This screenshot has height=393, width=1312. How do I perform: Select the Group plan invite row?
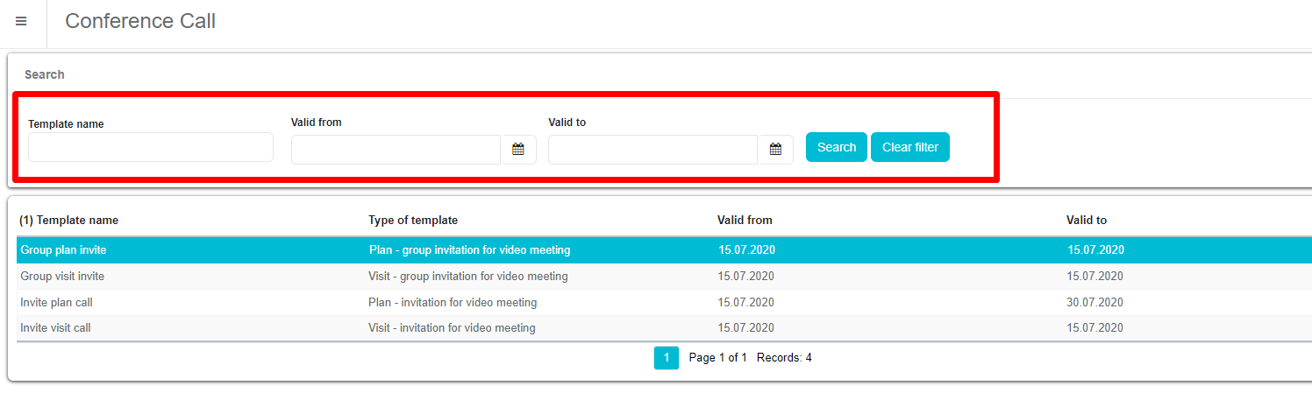pyautogui.click(x=64, y=250)
